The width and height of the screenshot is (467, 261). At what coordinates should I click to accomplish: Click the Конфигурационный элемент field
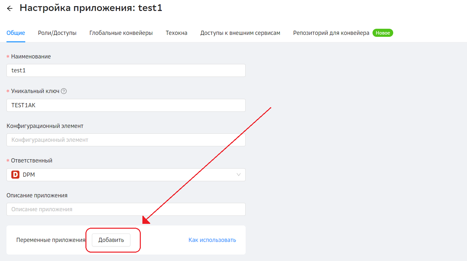(126, 140)
